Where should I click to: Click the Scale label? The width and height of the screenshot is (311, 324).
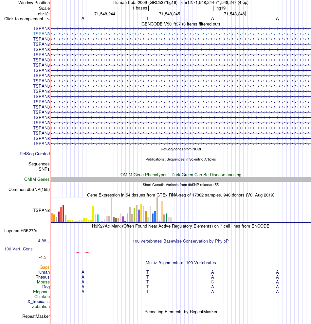[x=44, y=8]
